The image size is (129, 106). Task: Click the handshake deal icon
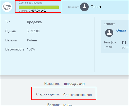click(x=7, y=7)
